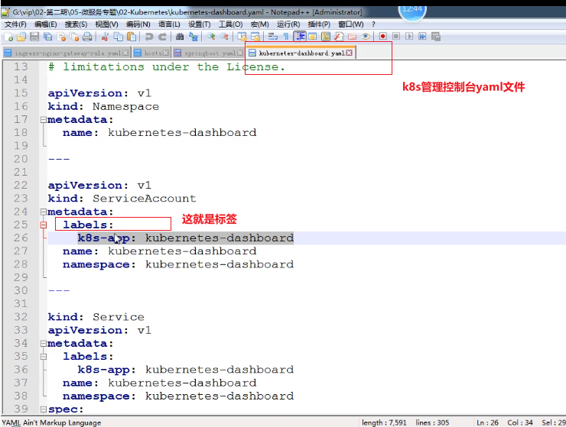Close the kubernetes-dashboard.yaml tab
The height and width of the screenshot is (427, 566).
pyautogui.click(x=349, y=53)
